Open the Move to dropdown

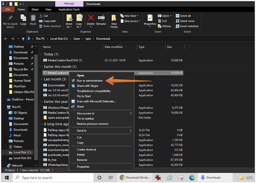click(69, 22)
